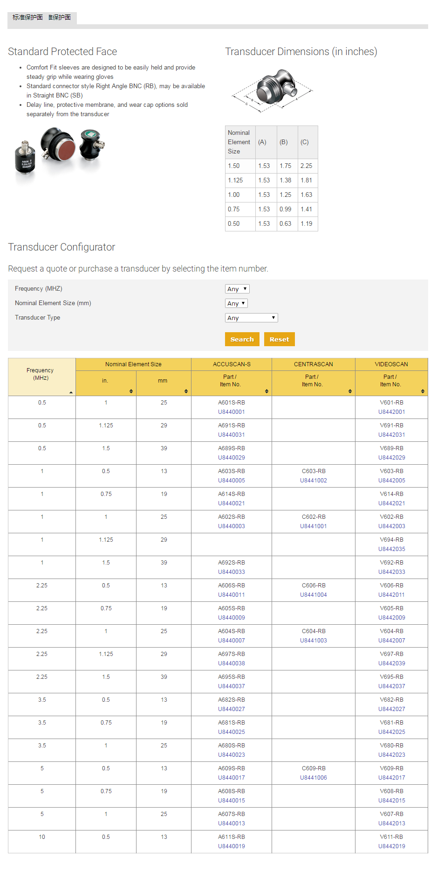The height and width of the screenshot is (872, 444).
Task: Sort table by Frequency column arrow
Action: click(x=71, y=392)
